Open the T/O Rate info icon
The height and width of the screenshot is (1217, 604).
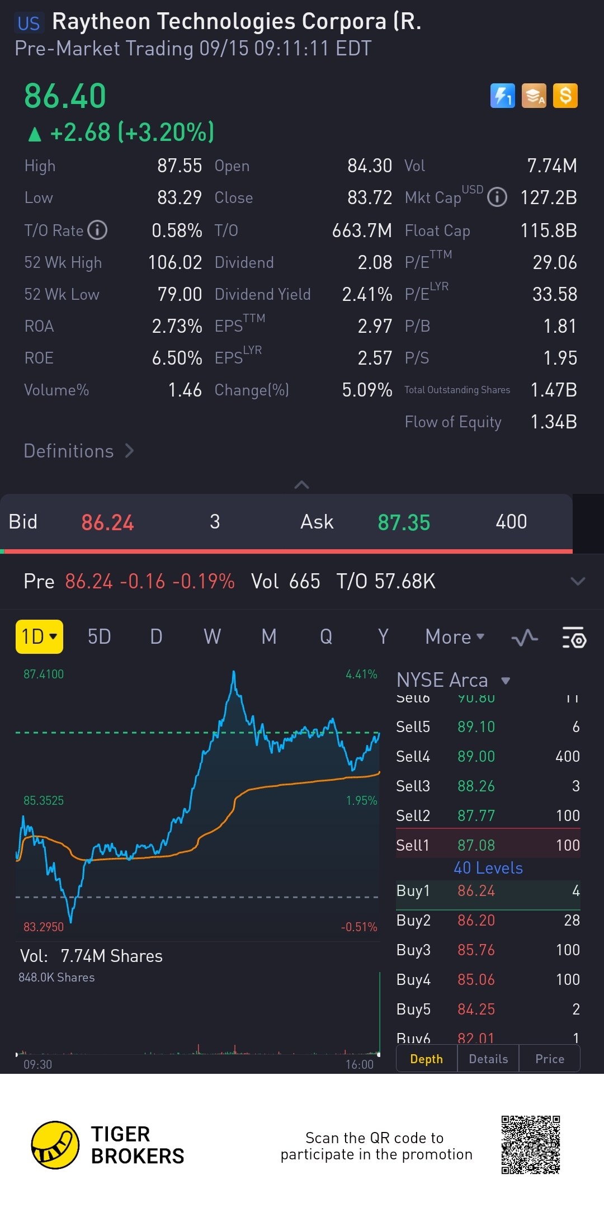[97, 229]
